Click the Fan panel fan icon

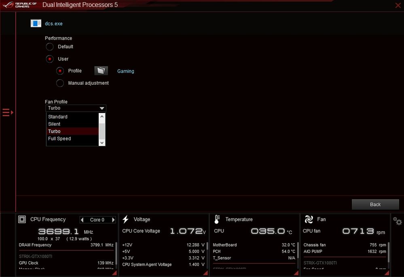[309, 219]
